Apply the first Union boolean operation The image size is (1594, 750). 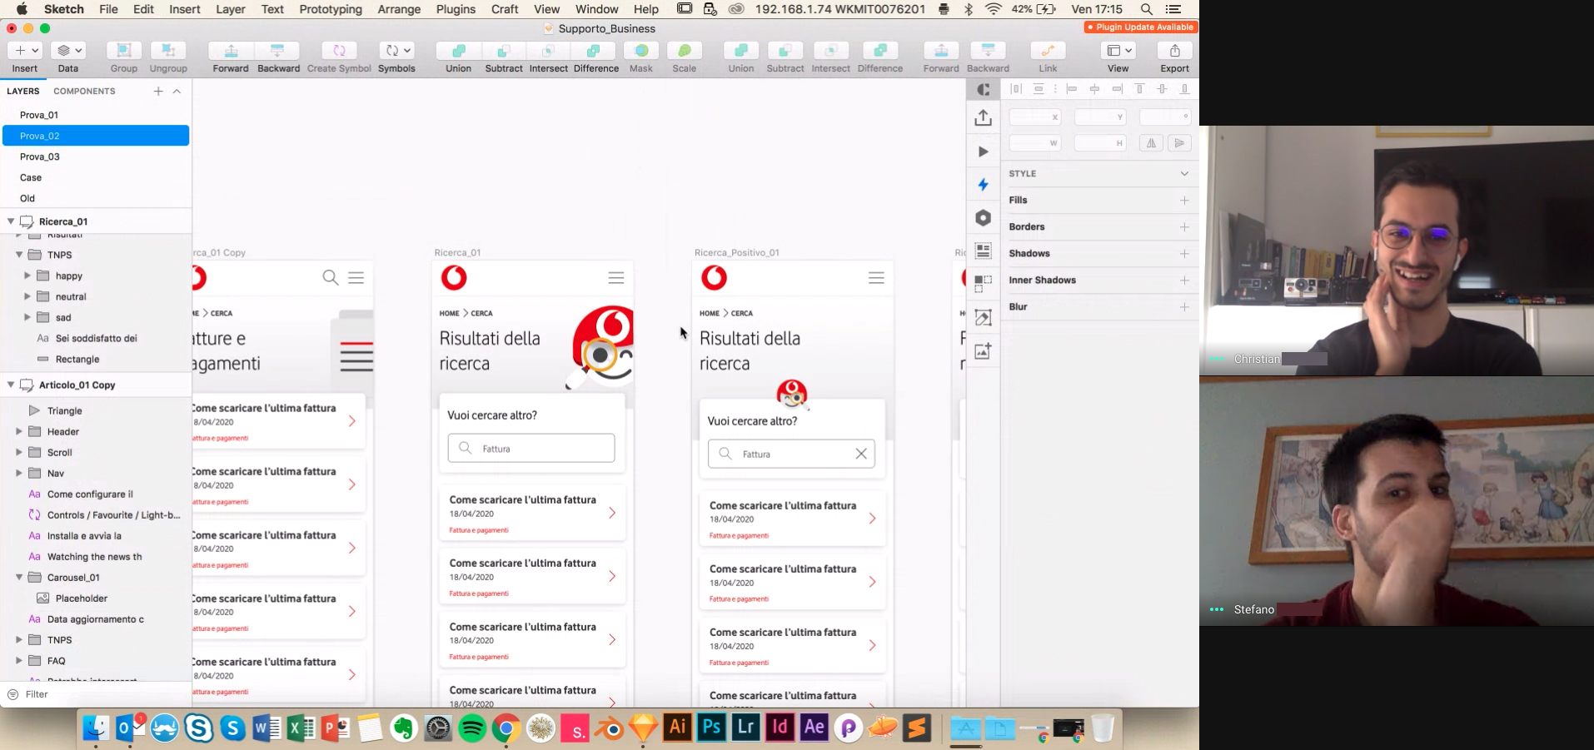458,51
